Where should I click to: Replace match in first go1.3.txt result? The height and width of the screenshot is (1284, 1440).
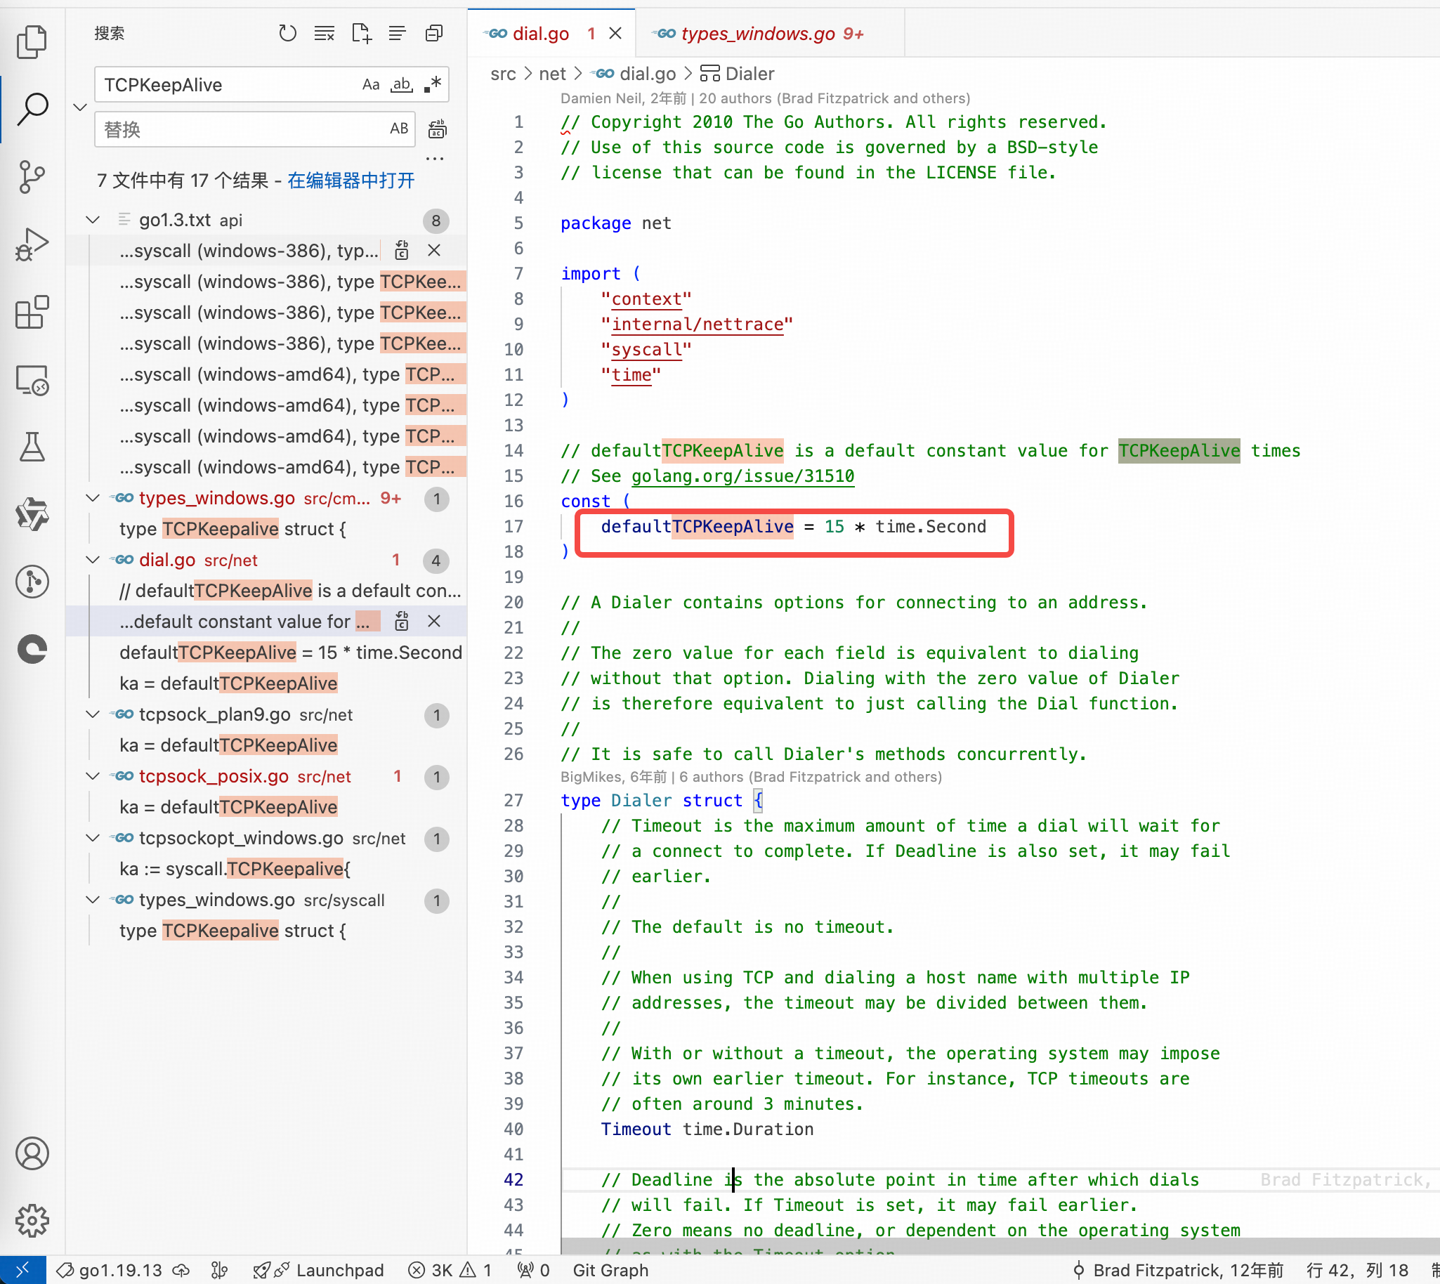click(402, 251)
